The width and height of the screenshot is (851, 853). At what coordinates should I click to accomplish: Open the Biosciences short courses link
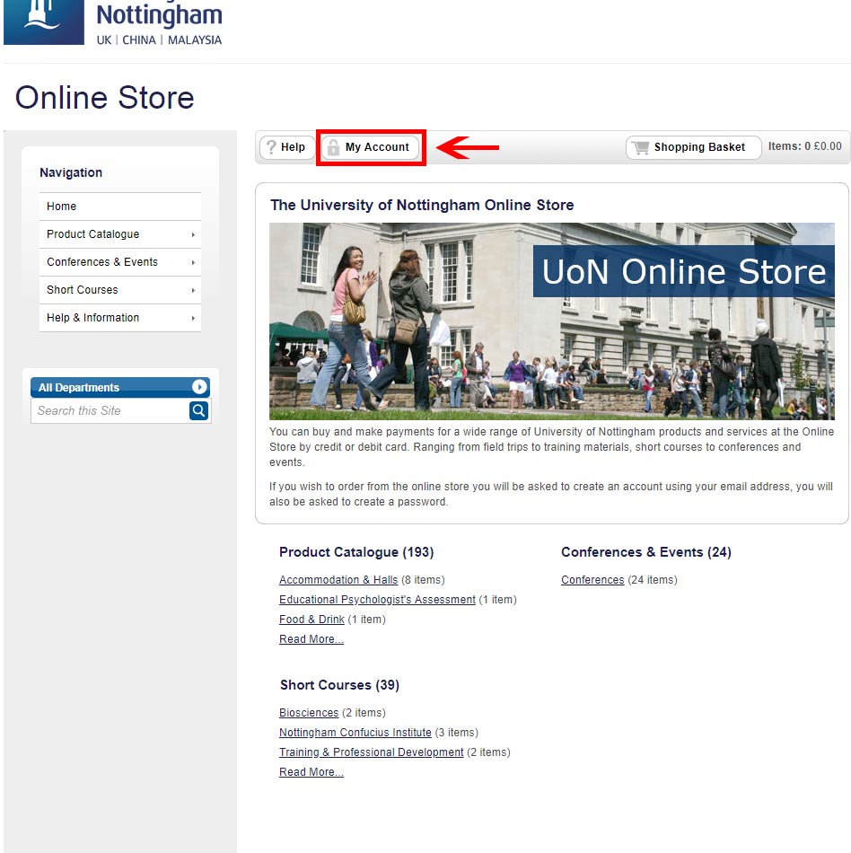(x=309, y=713)
